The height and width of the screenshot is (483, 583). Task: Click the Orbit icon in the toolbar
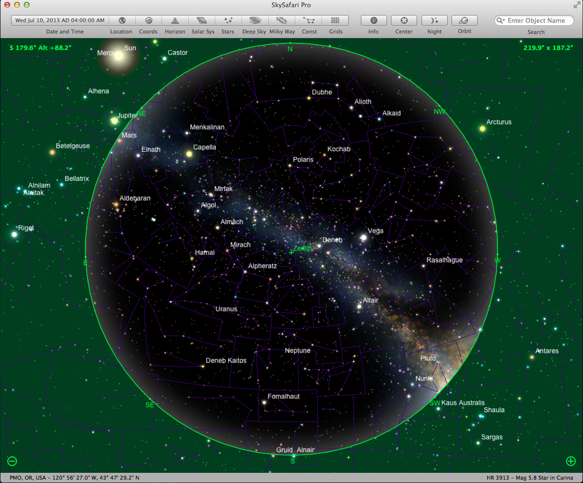click(x=464, y=20)
